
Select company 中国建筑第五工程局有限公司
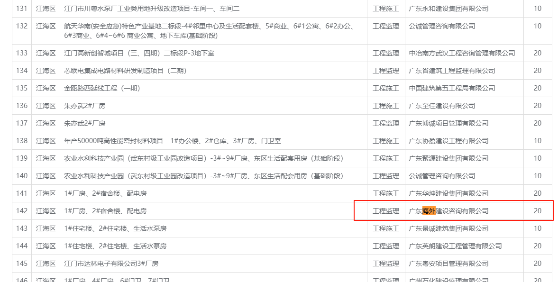tap(452, 88)
